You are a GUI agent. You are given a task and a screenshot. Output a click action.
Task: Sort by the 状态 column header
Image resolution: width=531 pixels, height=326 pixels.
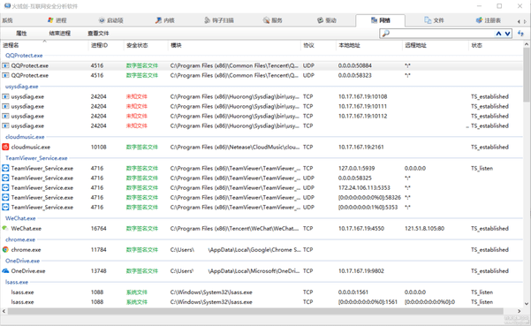click(477, 45)
